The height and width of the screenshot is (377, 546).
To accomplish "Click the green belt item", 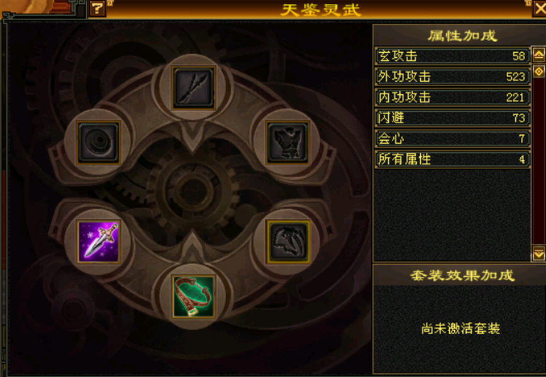I will (x=194, y=297).
